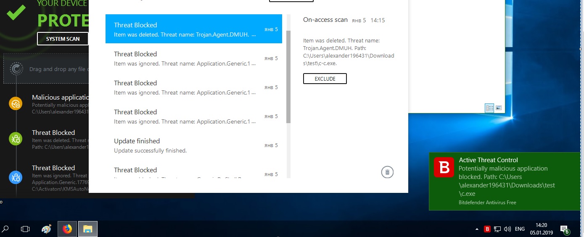Click the volume icon in the tray
This screenshot has height=237, width=584.
[507, 229]
